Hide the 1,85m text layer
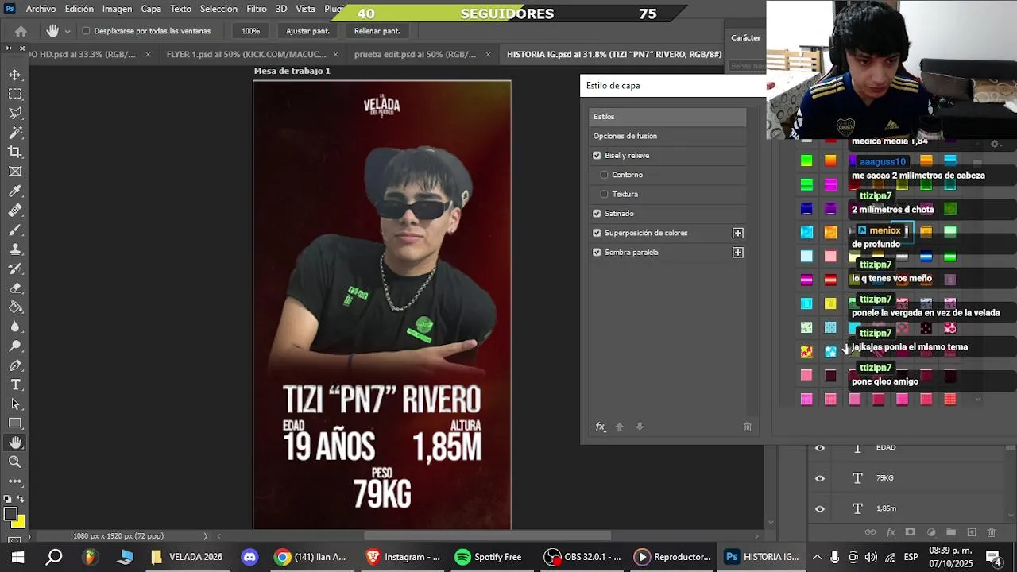Image resolution: width=1017 pixels, height=572 pixels. (820, 508)
